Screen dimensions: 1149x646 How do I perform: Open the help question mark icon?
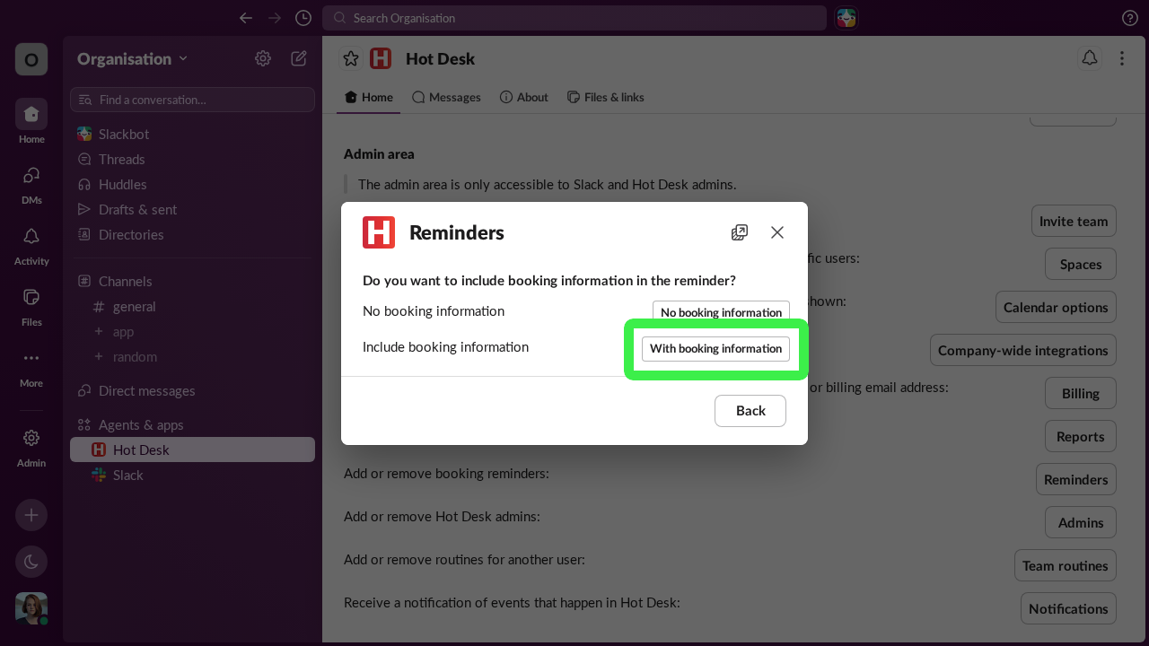1130,18
